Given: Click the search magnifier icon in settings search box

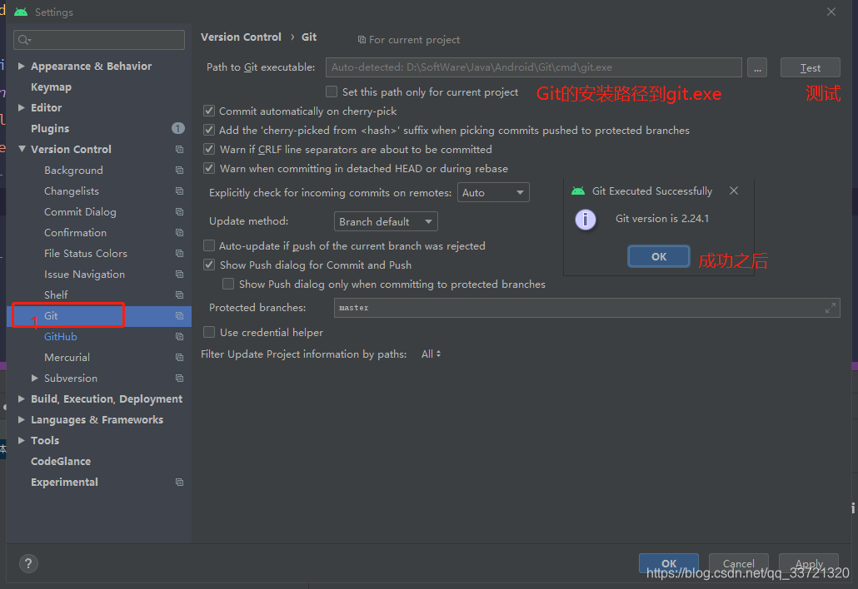Looking at the screenshot, I should point(25,40).
